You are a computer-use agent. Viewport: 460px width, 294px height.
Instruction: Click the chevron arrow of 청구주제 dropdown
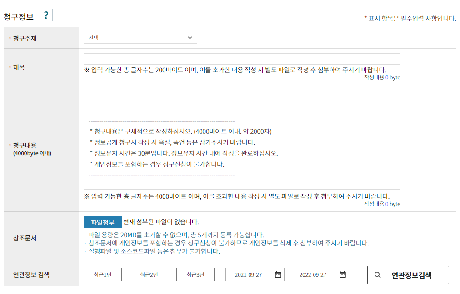[190, 38]
